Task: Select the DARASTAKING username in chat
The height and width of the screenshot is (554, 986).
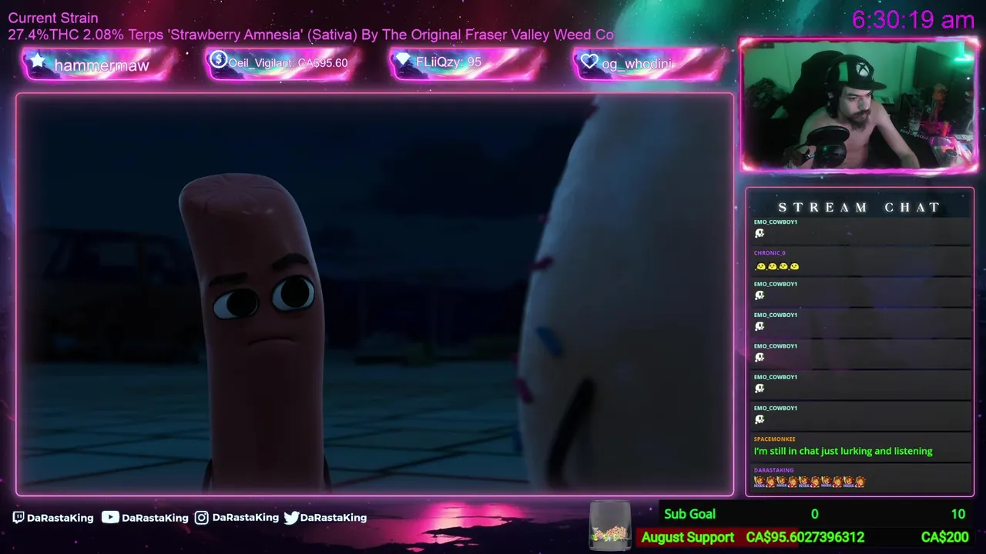Action: [x=773, y=470]
